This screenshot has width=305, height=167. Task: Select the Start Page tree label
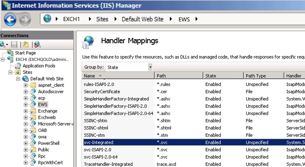click(x=25, y=53)
